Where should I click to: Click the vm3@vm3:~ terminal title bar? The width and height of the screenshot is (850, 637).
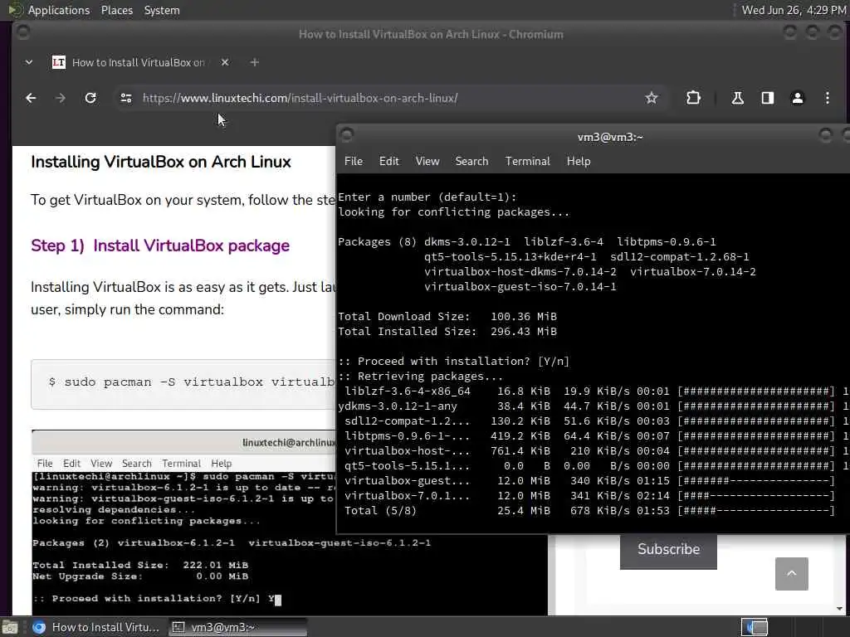(610, 137)
